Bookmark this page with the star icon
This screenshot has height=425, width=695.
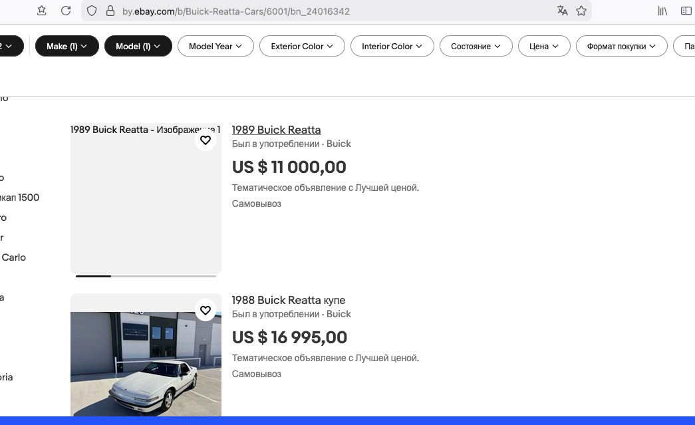581,11
